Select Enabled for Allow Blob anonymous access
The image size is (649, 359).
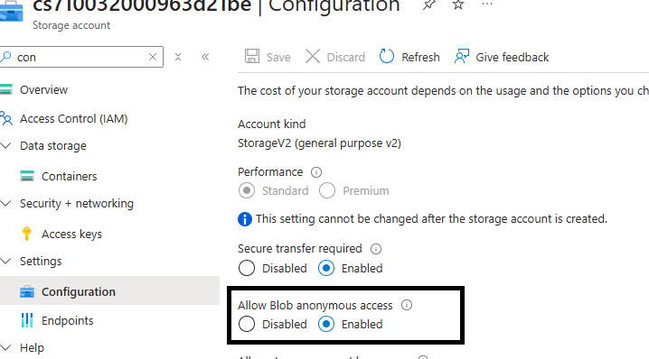pos(326,325)
